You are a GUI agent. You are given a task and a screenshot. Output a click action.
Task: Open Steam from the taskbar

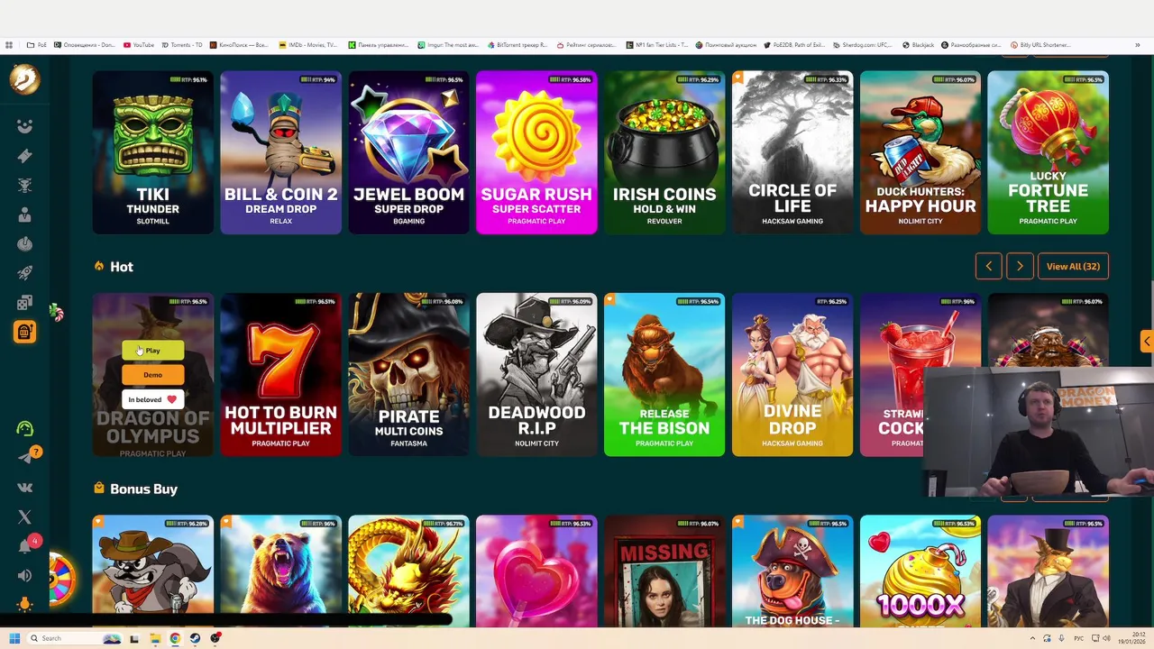pos(195,638)
